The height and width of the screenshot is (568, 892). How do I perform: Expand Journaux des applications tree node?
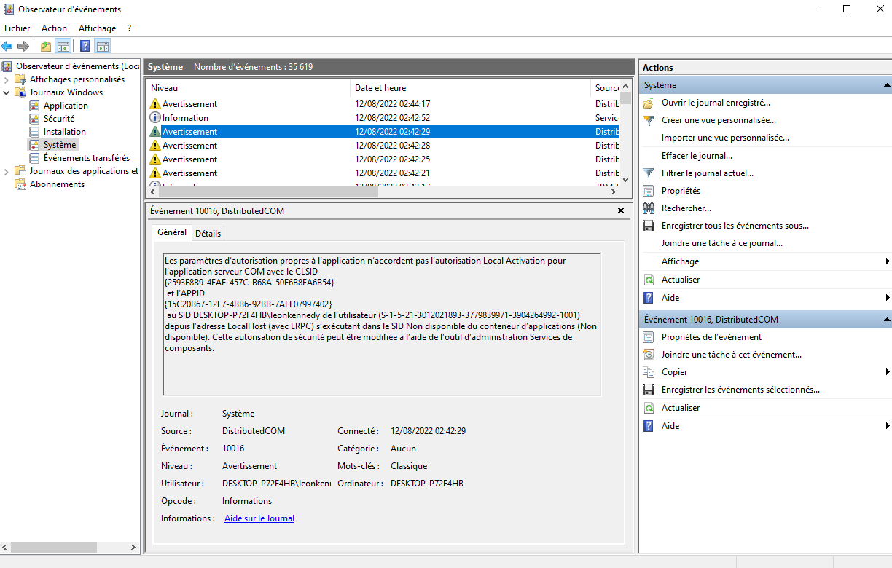pyautogui.click(x=7, y=171)
